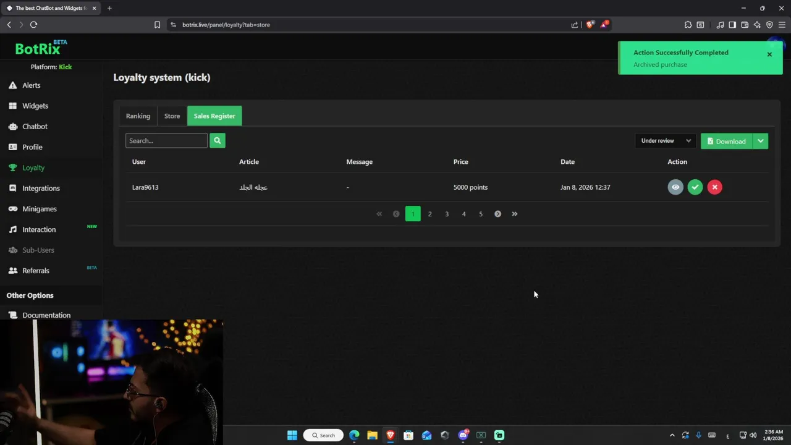This screenshot has height=445, width=791.
Task: Click the taskbar Search box
Action: point(323,435)
